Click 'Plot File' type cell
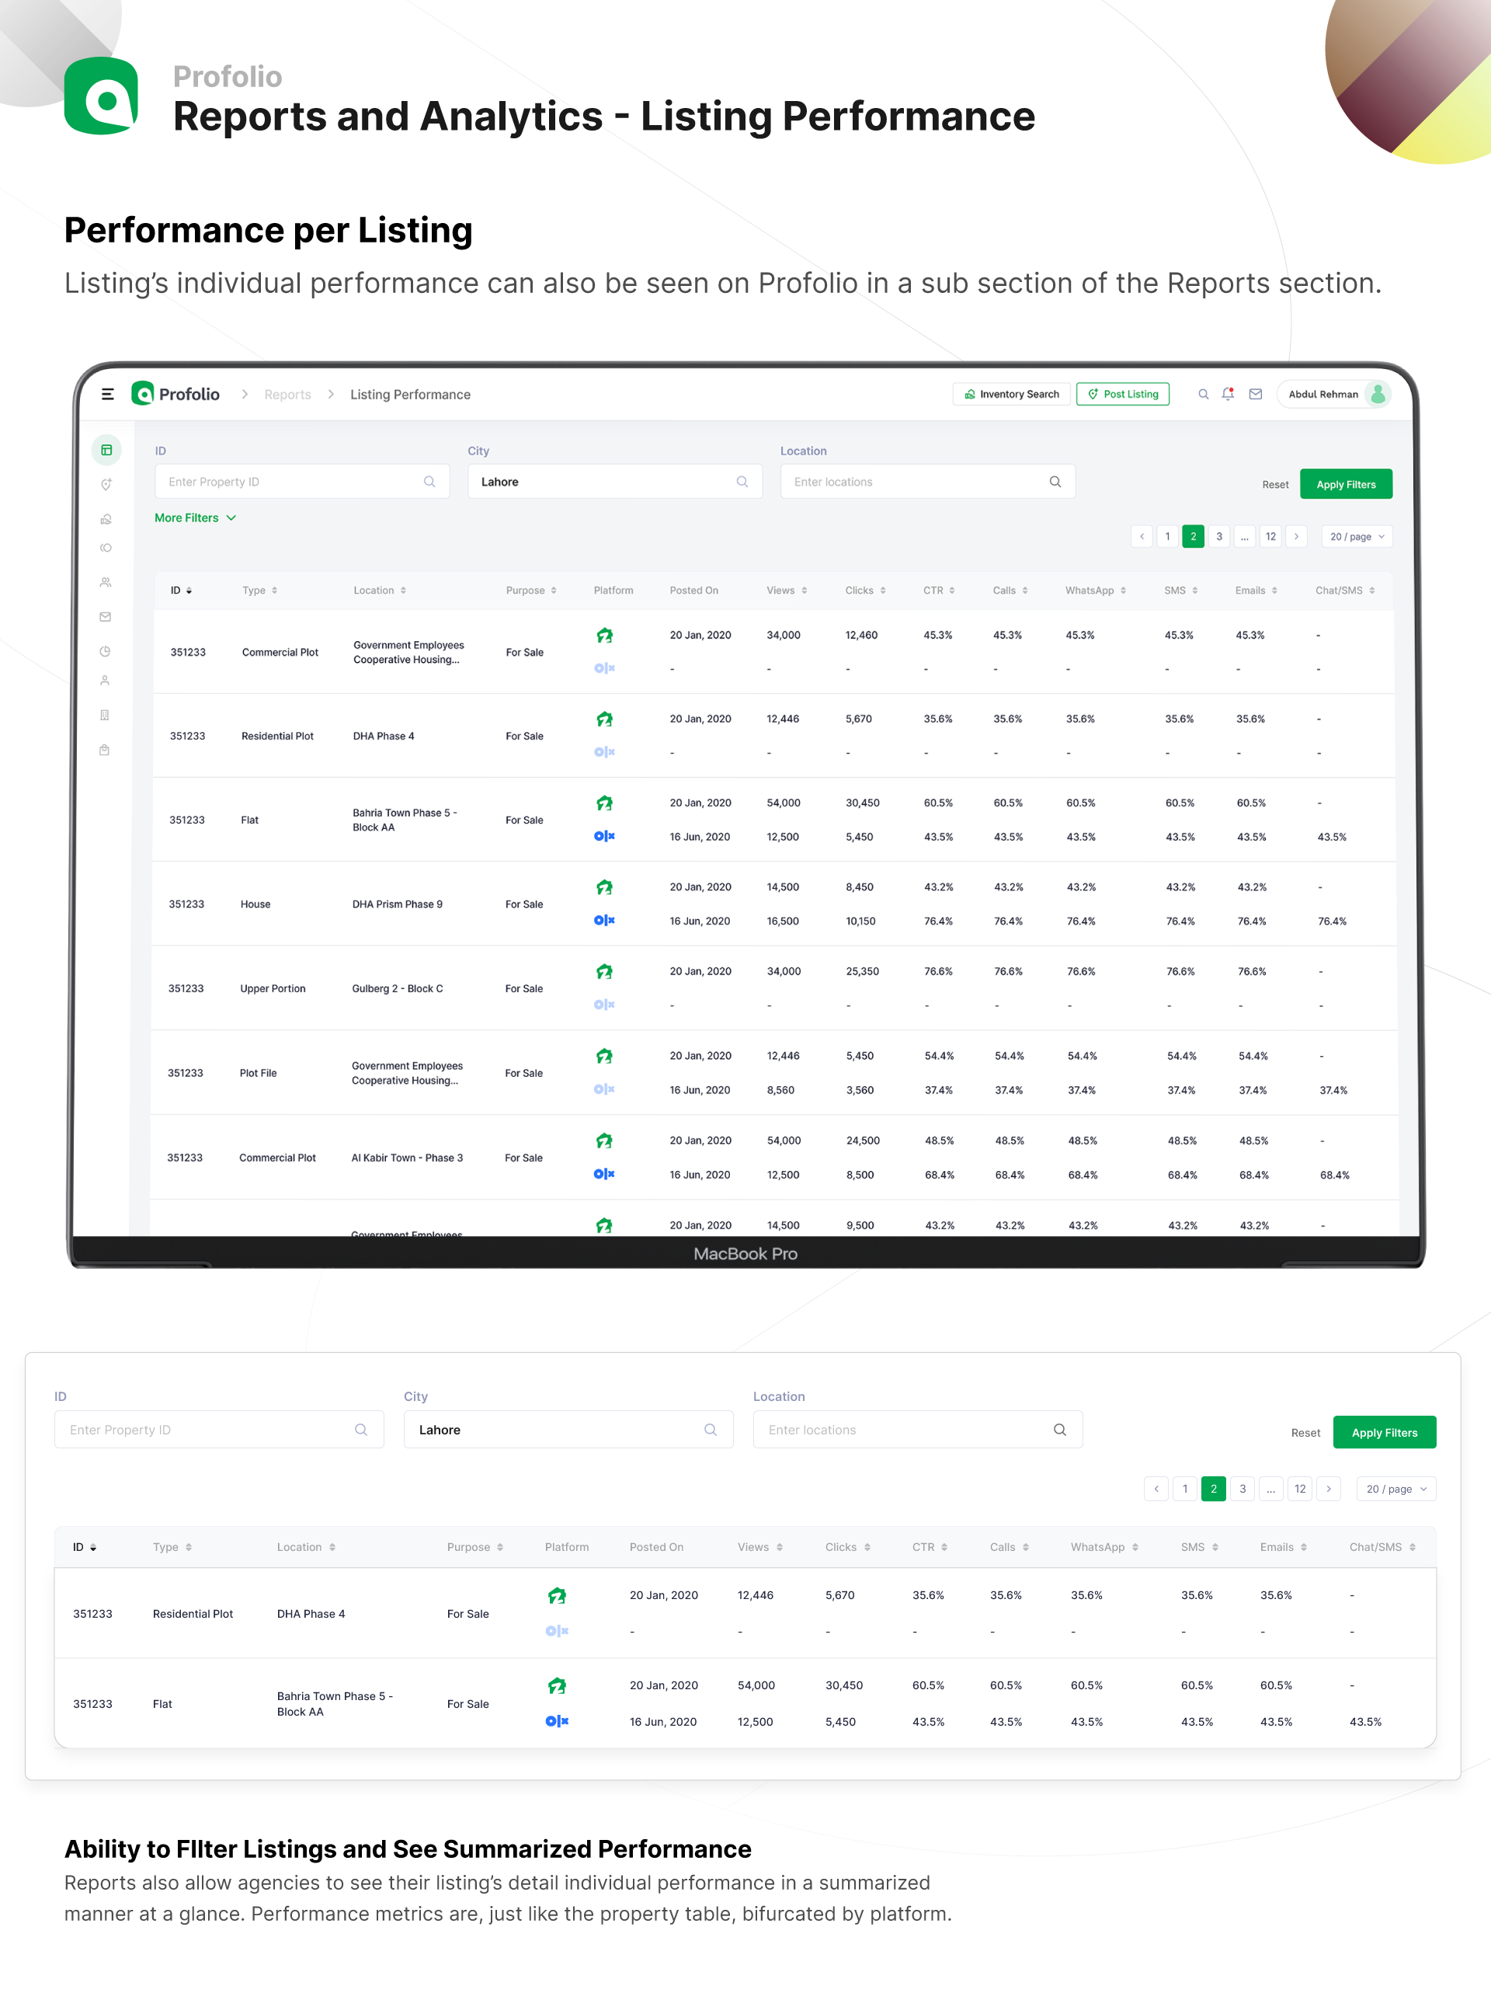The height and width of the screenshot is (2007, 1491). click(x=258, y=1072)
